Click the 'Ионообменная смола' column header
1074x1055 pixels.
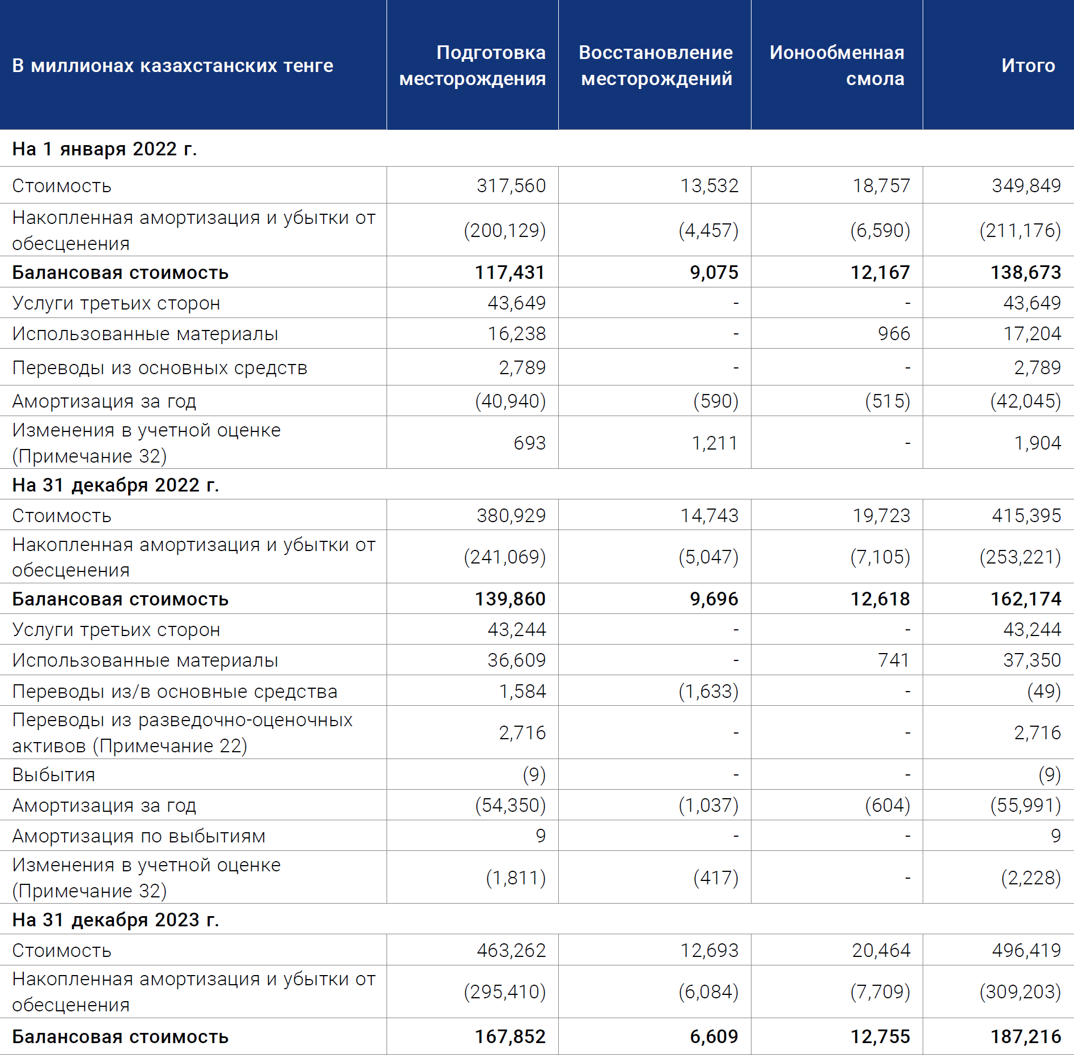(x=837, y=65)
